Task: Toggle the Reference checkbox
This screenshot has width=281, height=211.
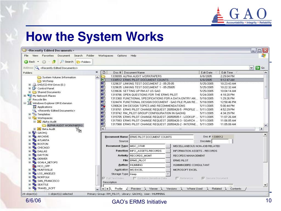Action: (x=177, y=178)
